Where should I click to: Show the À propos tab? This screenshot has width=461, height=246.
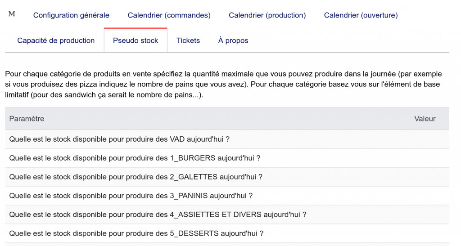pos(233,40)
